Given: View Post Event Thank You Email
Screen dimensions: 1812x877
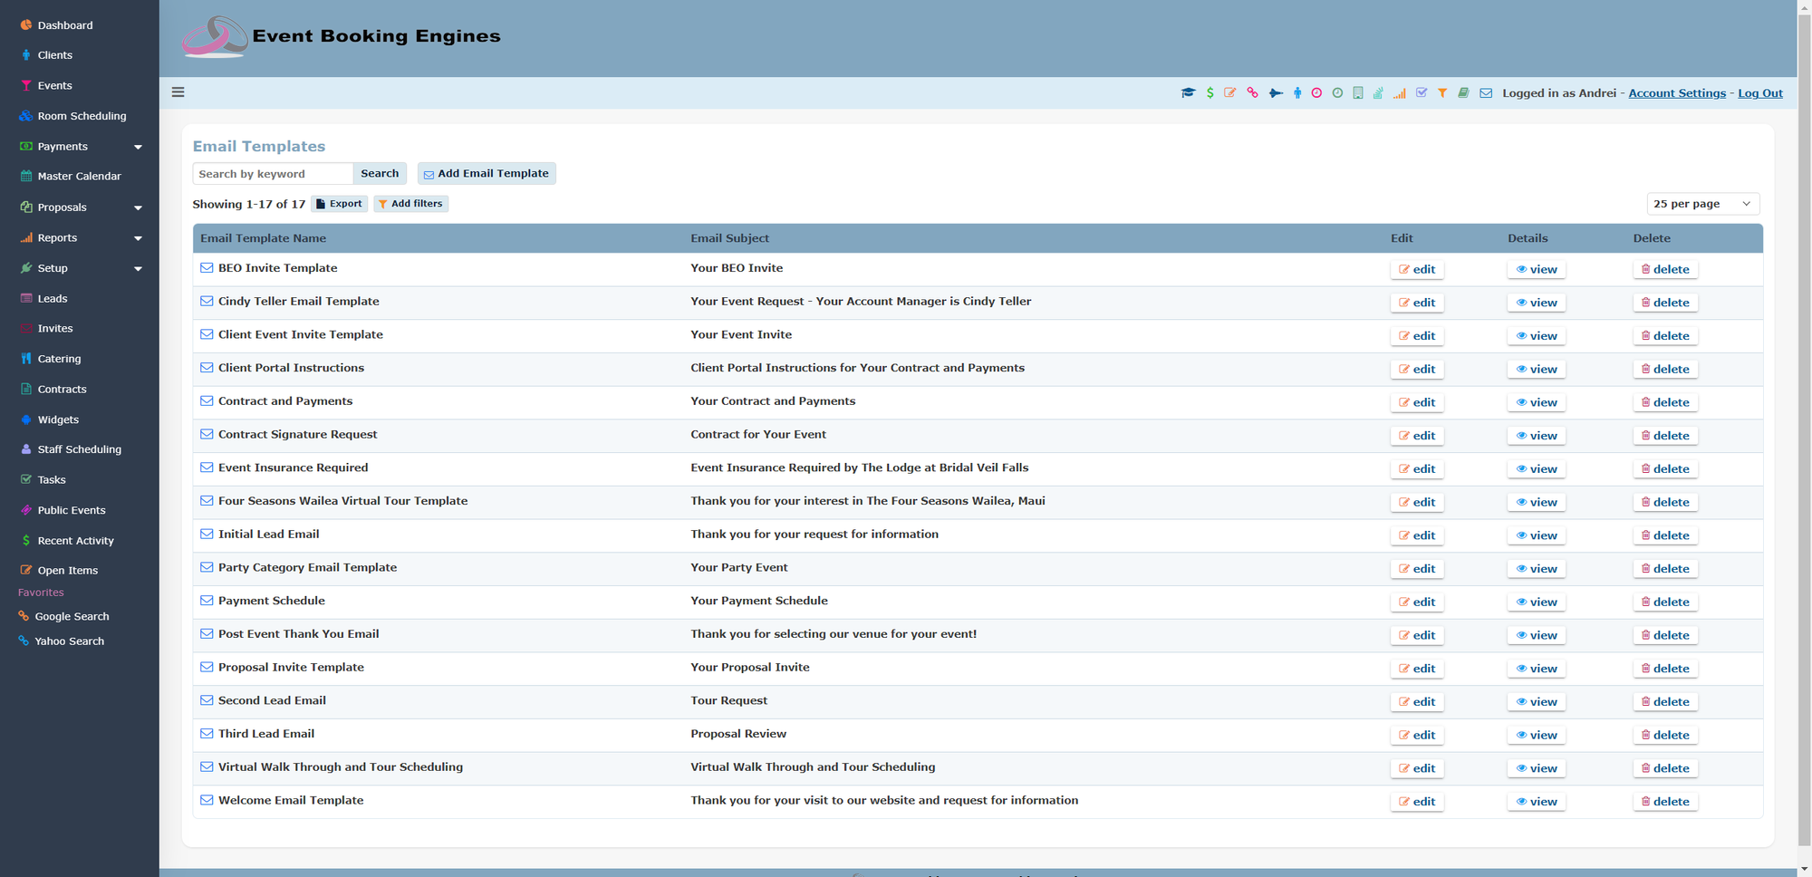Looking at the screenshot, I should click(1537, 635).
